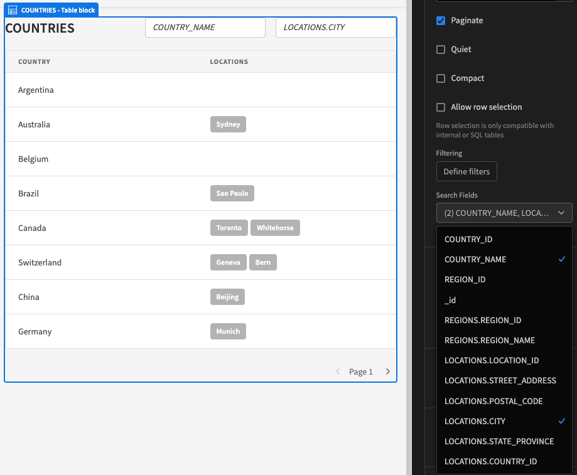
Task: Click the Switzerland country cell
Action: tap(40, 262)
